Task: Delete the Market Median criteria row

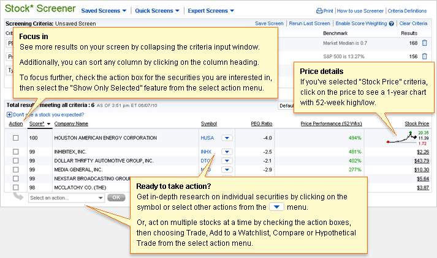Action: [425, 43]
